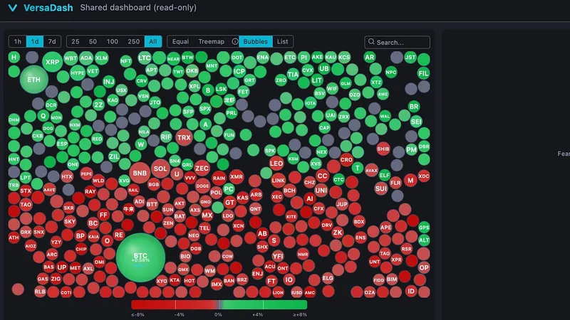Open the PEPE bubble
The width and height of the screenshot is (570, 320).
click(x=86, y=174)
